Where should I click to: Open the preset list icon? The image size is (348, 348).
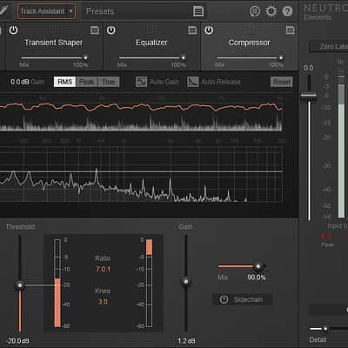pyautogui.click(x=198, y=11)
